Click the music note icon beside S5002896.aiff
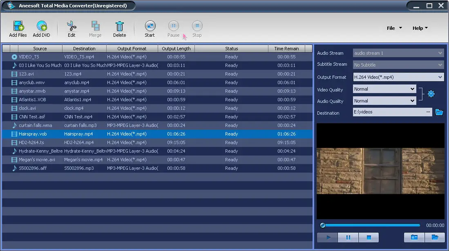This screenshot has height=251, width=449. (14, 168)
